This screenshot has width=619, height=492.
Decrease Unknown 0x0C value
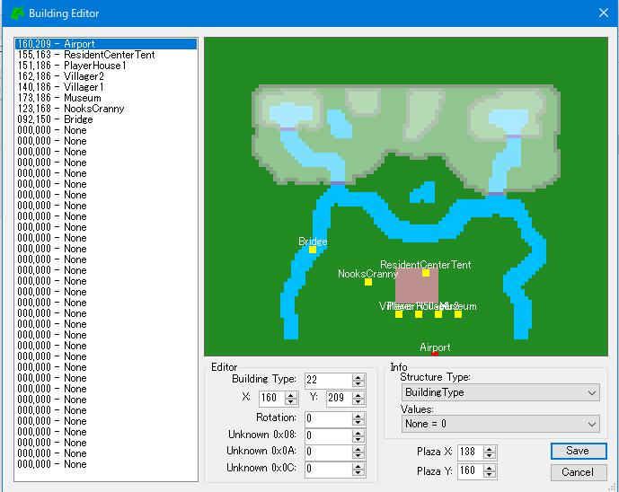click(358, 472)
